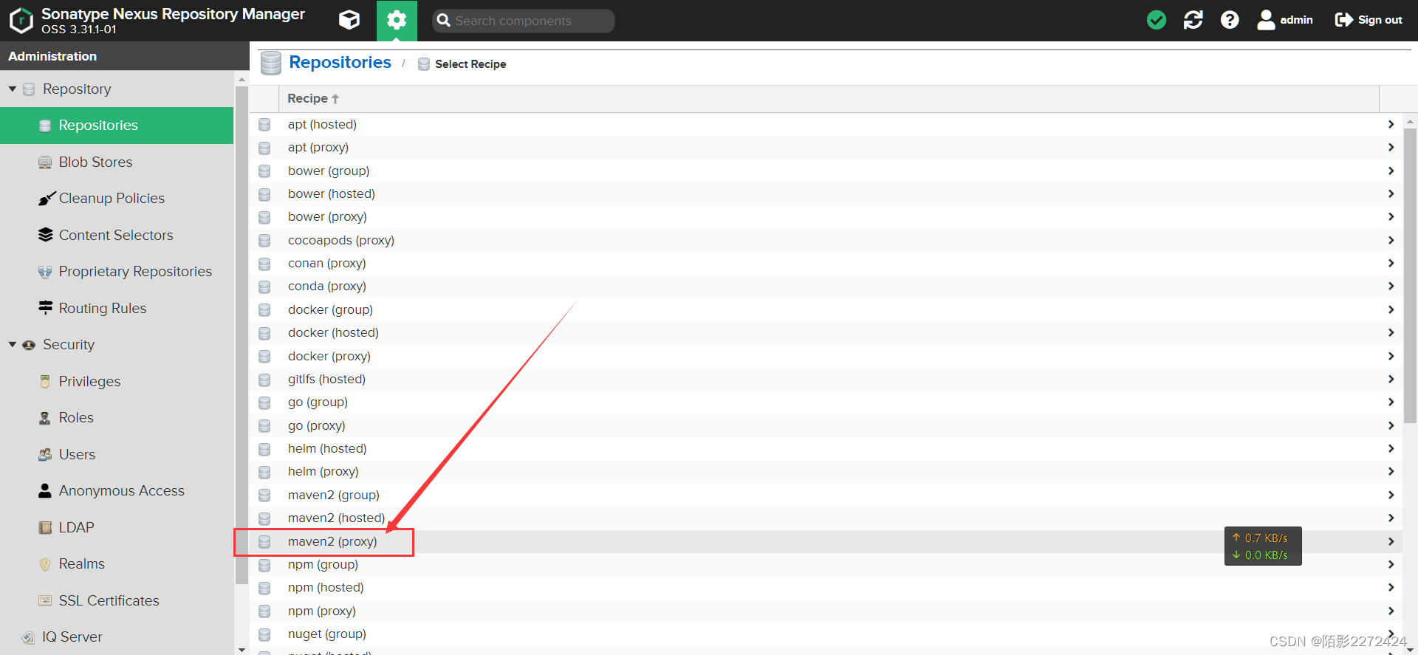The image size is (1418, 655).
Task: Click the LDAP book icon
Action: (45, 527)
